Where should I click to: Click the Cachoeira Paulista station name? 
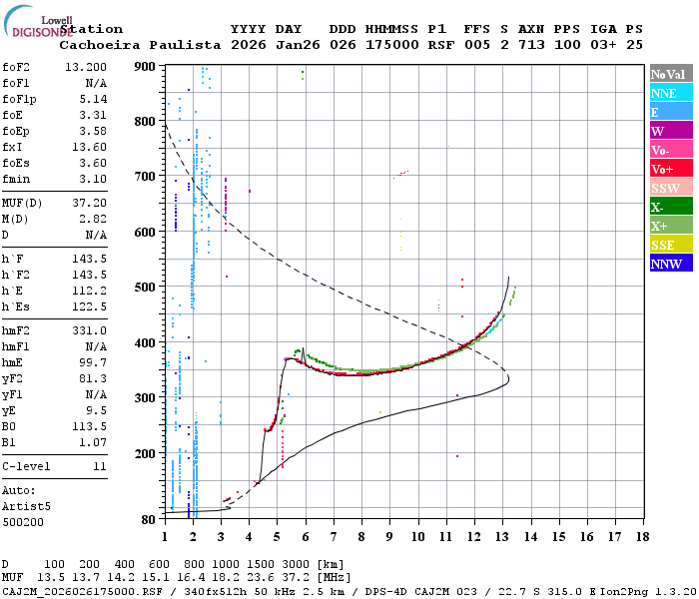pyautogui.click(x=140, y=45)
